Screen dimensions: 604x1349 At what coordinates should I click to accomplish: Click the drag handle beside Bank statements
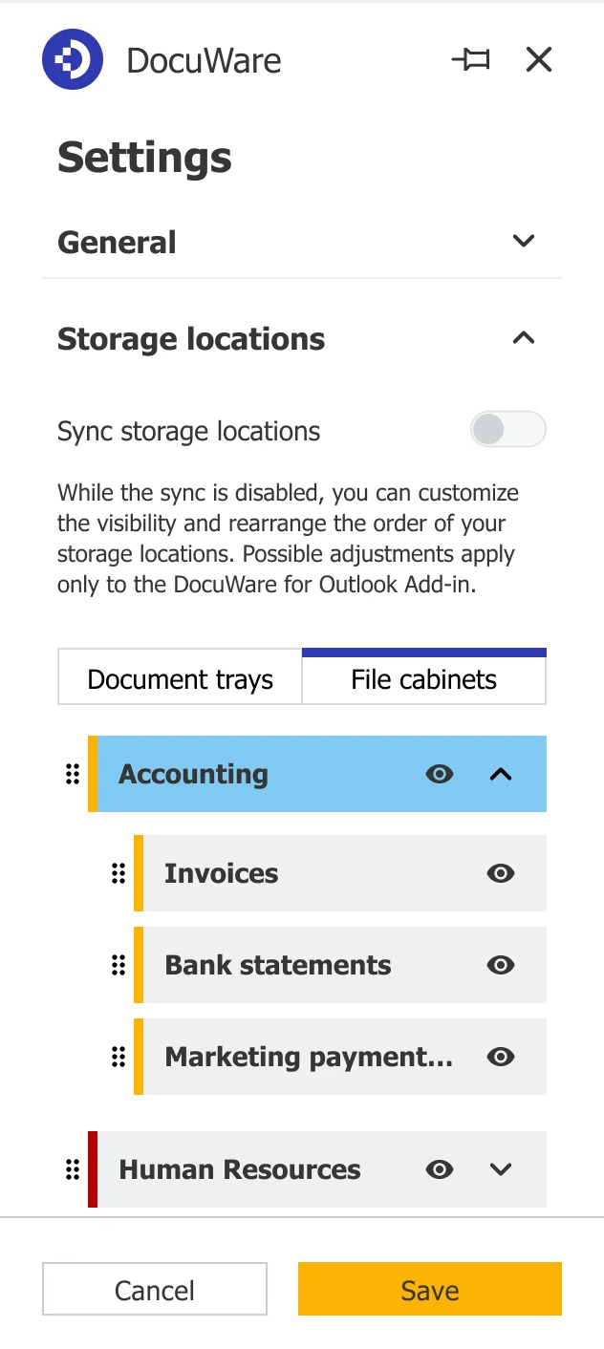[119, 964]
